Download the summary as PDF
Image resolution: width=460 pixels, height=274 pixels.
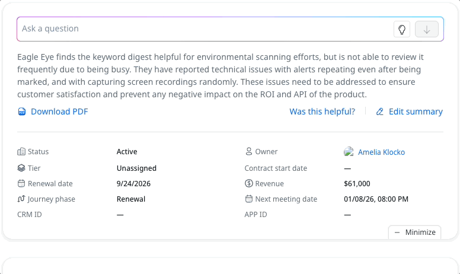pyautogui.click(x=59, y=111)
